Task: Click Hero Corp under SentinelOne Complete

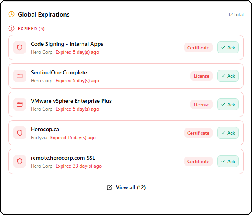Action: 42,81
